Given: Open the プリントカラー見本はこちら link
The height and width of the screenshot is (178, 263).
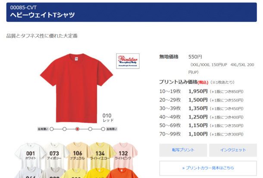Looking at the screenshot, I should pos(208,168).
